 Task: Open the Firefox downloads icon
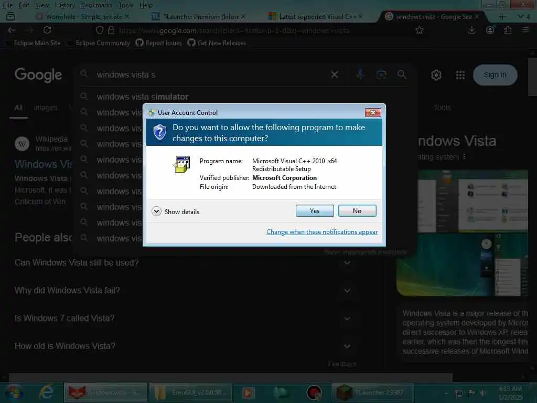coord(471,30)
